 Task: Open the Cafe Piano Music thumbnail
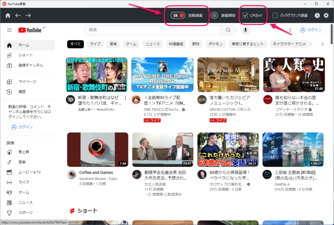(228, 75)
